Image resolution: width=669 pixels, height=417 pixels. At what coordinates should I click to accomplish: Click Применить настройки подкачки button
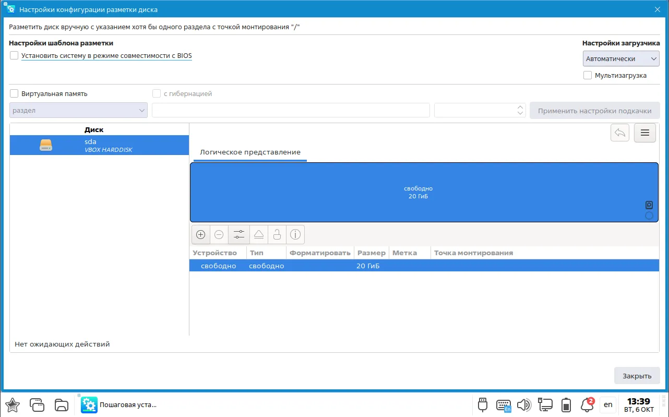click(595, 111)
